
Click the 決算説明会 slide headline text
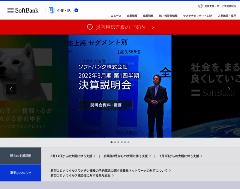tap(105, 85)
